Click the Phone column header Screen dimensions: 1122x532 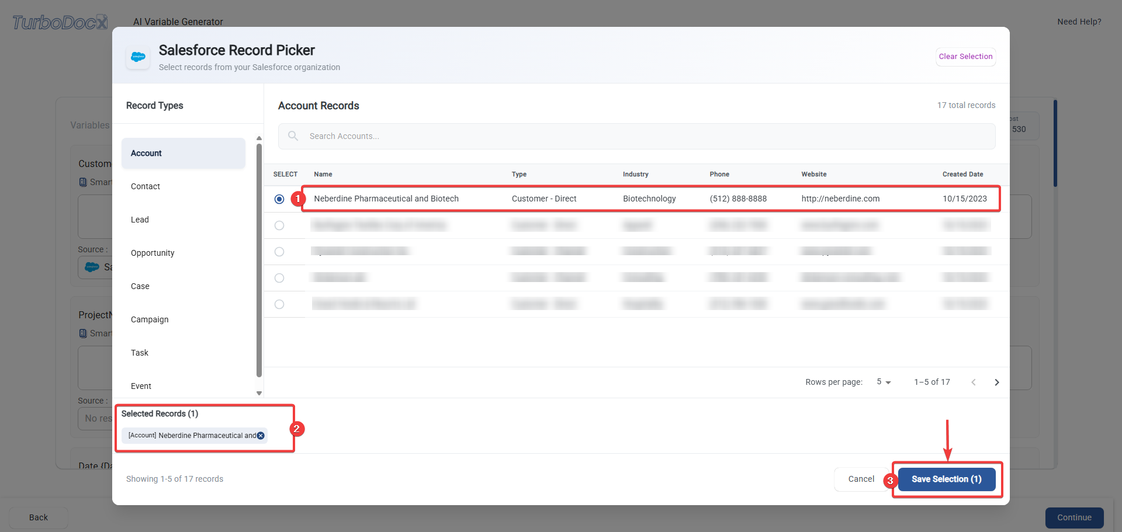[x=719, y=174]
